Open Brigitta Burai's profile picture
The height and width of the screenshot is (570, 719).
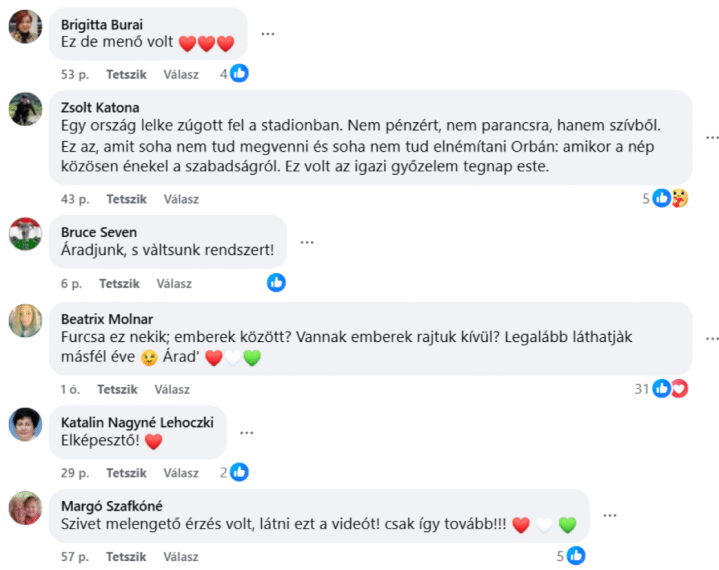[25, 27]
